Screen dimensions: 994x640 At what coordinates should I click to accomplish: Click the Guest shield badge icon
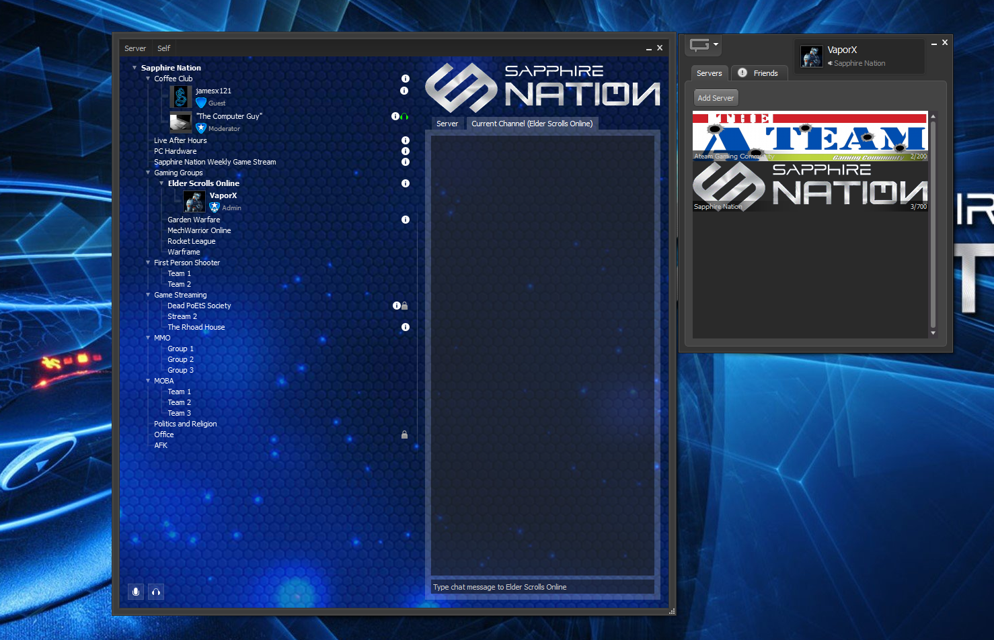(201, 103)
